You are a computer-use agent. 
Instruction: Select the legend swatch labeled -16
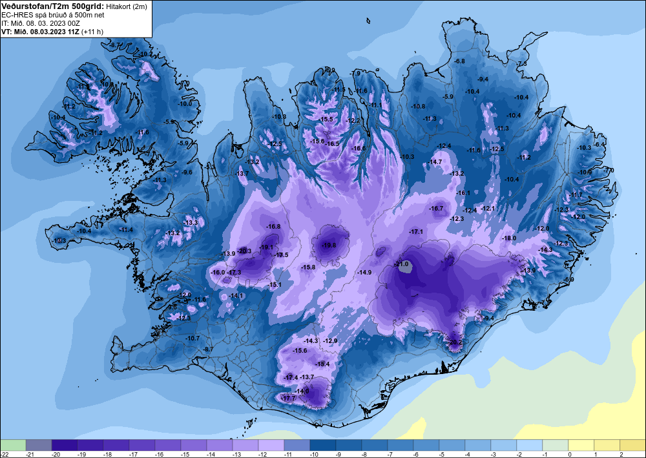[x=168, y=445]
